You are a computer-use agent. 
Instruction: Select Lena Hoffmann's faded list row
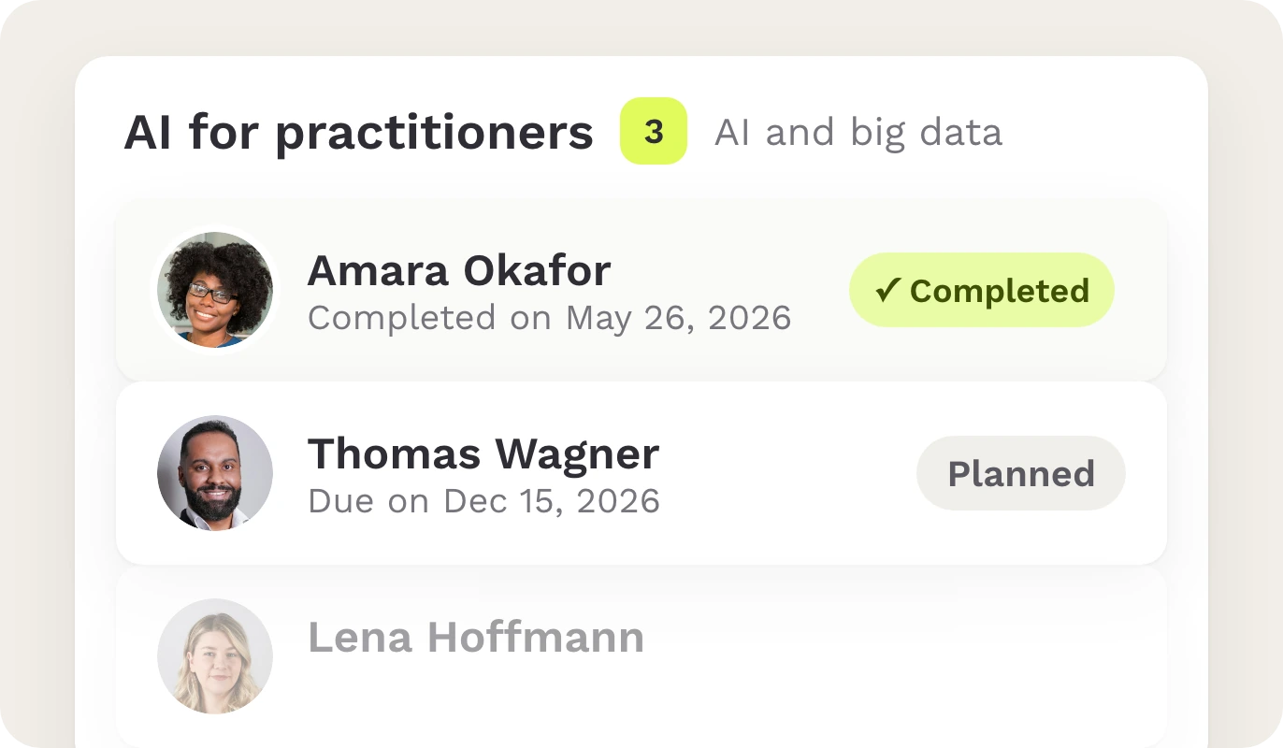tap(641, 656)
